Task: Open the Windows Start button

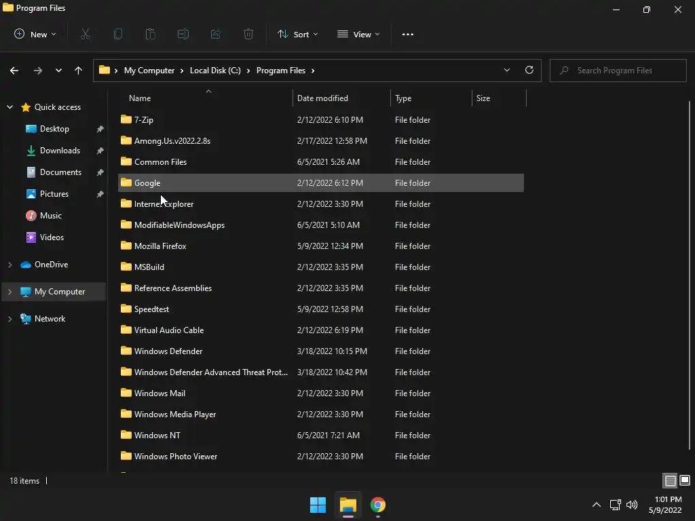Action: 318,505
